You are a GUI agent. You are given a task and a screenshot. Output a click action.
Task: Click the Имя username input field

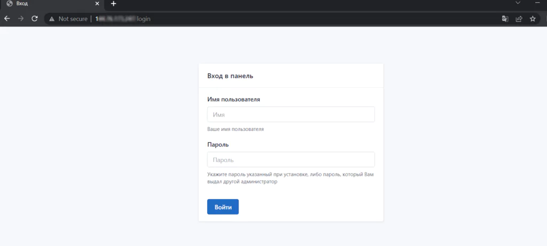click(x=291, y=114)
